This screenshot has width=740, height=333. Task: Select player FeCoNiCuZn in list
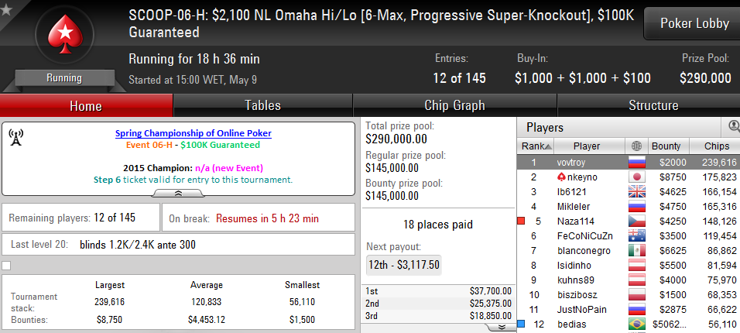(x=629, y=235)
